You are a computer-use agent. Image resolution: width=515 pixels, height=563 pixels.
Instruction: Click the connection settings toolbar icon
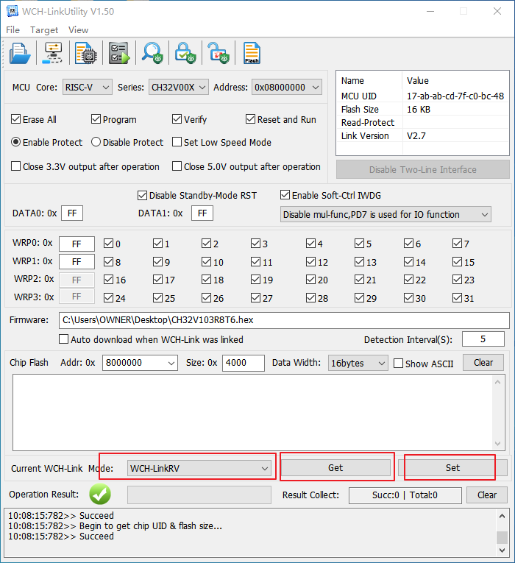tap(54, 53)
